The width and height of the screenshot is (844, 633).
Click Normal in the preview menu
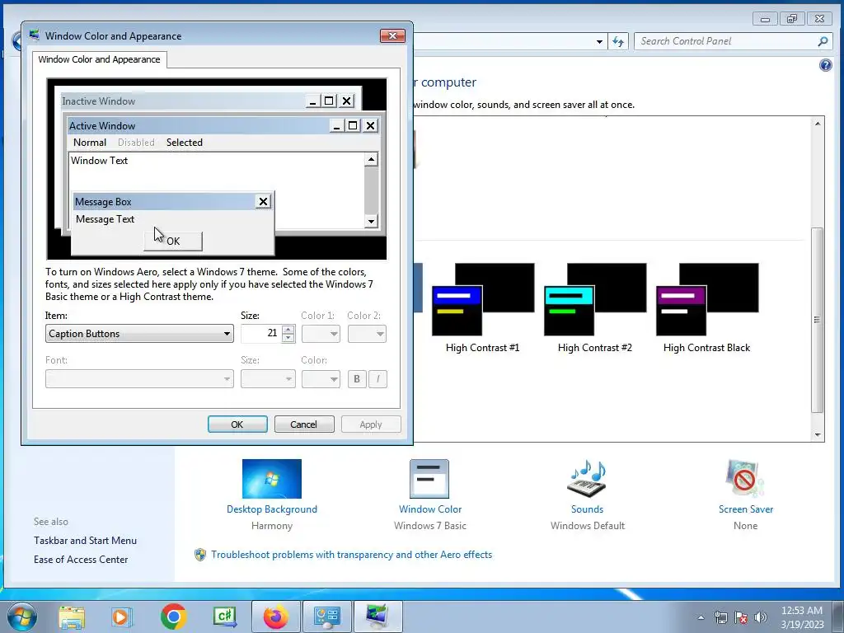coord(89,142)
